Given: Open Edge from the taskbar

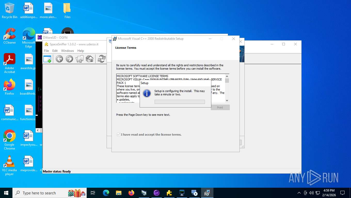Looking at the screenshot, I should pyautogui.click(x=106, y=193).
